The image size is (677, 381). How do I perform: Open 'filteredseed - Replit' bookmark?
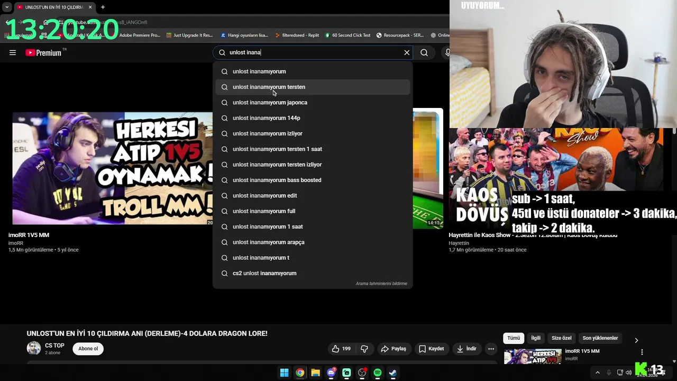point(297,35)
